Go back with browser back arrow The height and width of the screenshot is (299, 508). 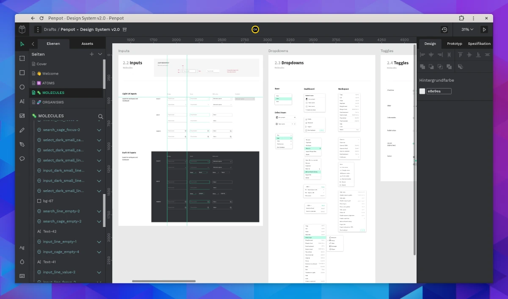pyautogui.click(x=33, y=18)
